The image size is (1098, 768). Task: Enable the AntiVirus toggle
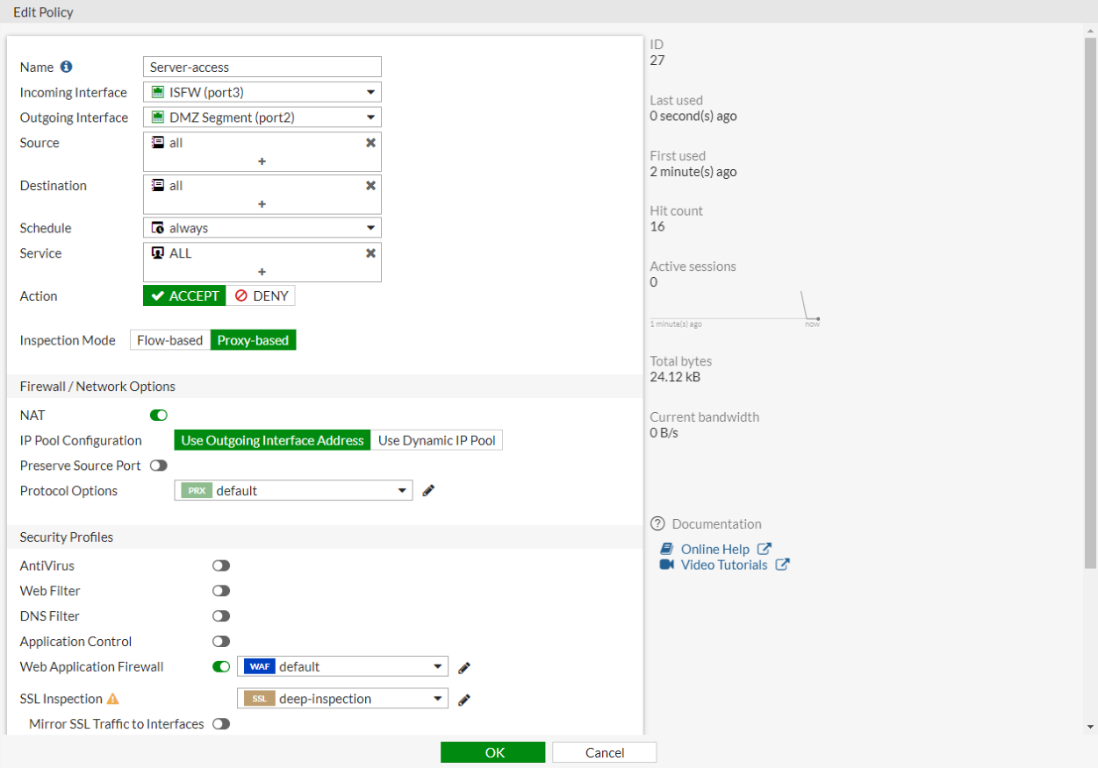tap(221, 566)
